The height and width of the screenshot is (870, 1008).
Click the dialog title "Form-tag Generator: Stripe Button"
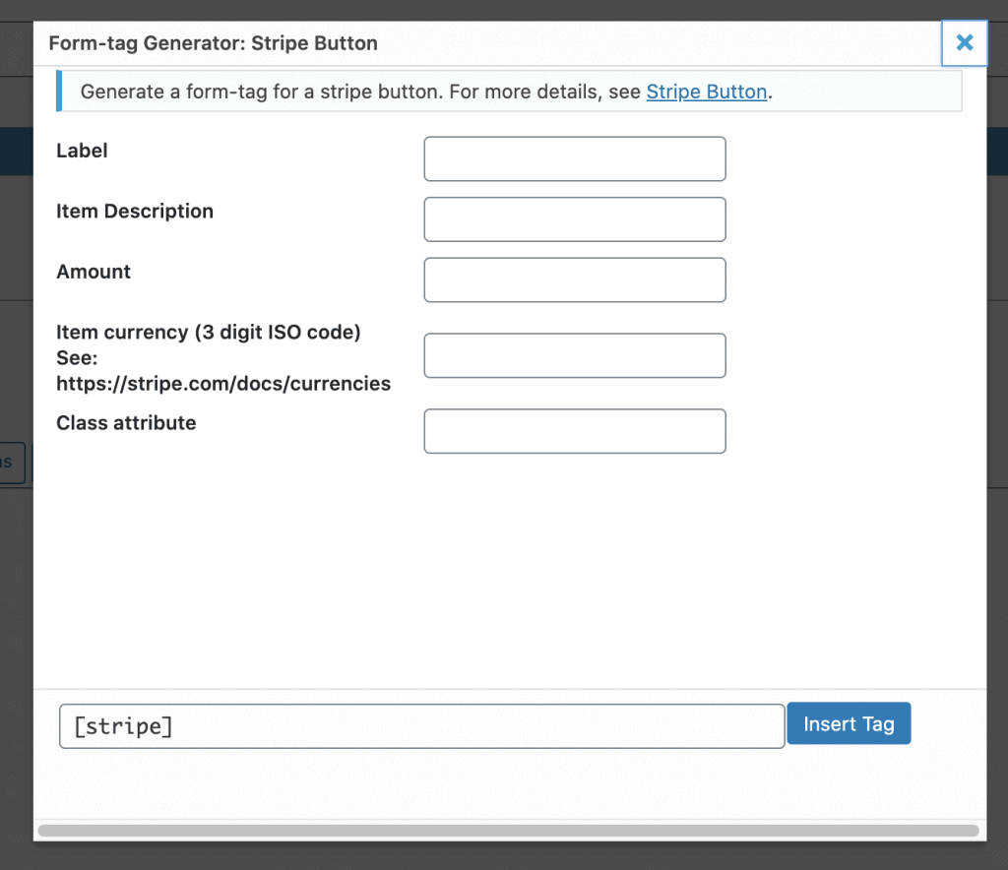pyautogui.click(x=213, y=44)
